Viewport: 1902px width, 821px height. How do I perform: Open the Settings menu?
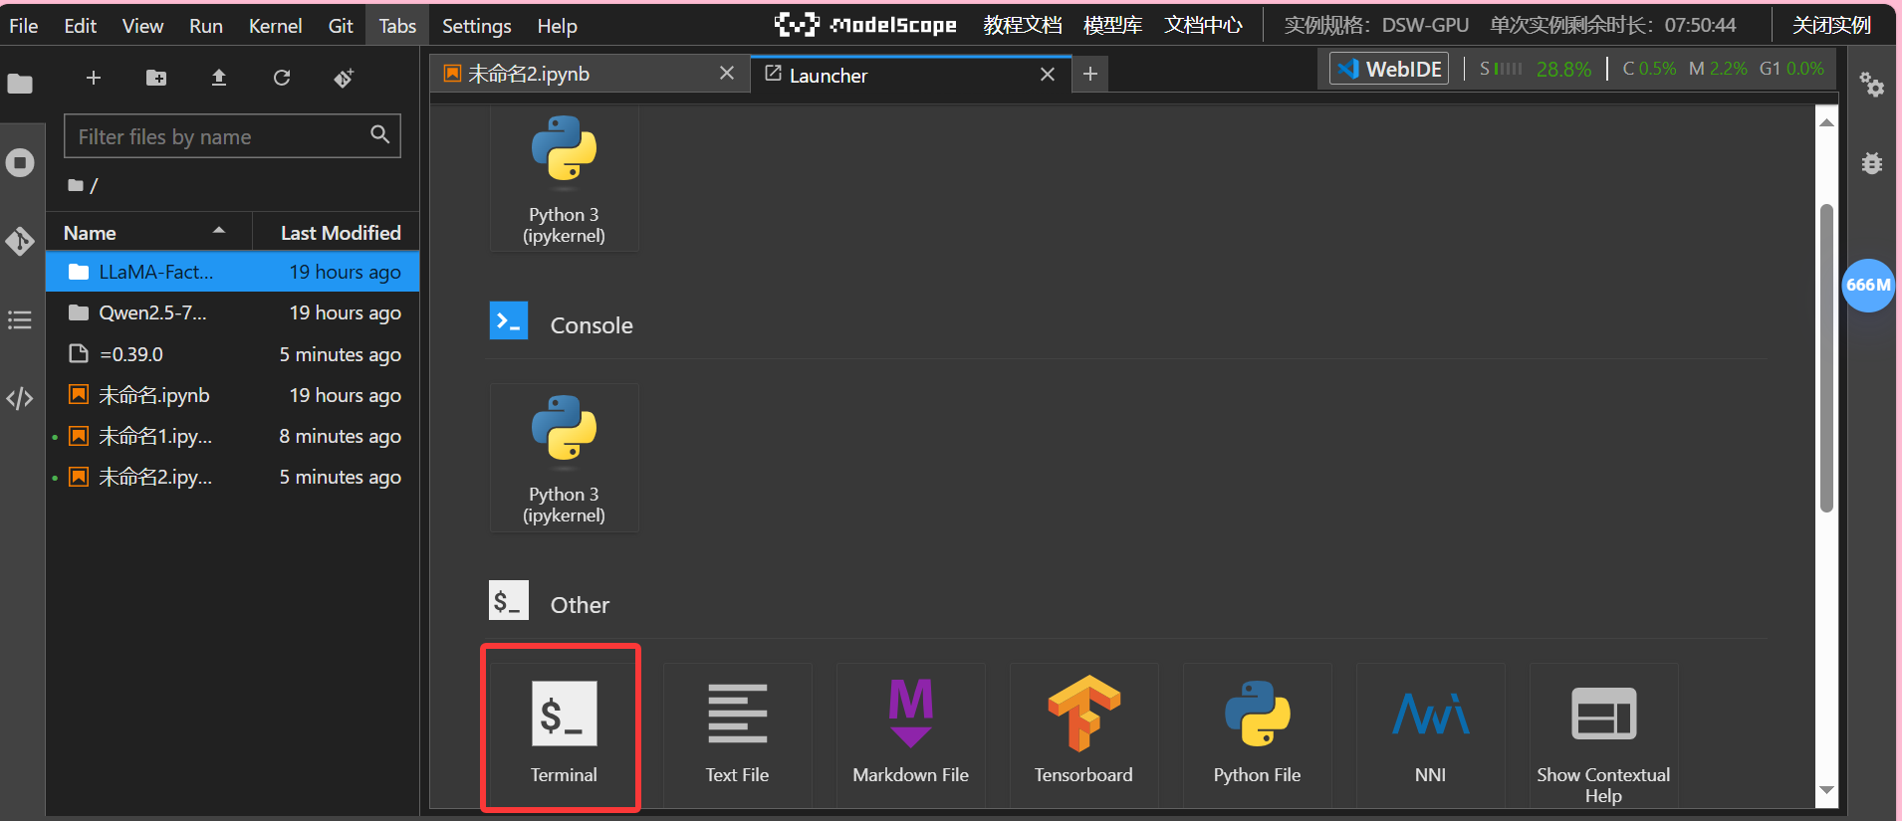[476, 26]
